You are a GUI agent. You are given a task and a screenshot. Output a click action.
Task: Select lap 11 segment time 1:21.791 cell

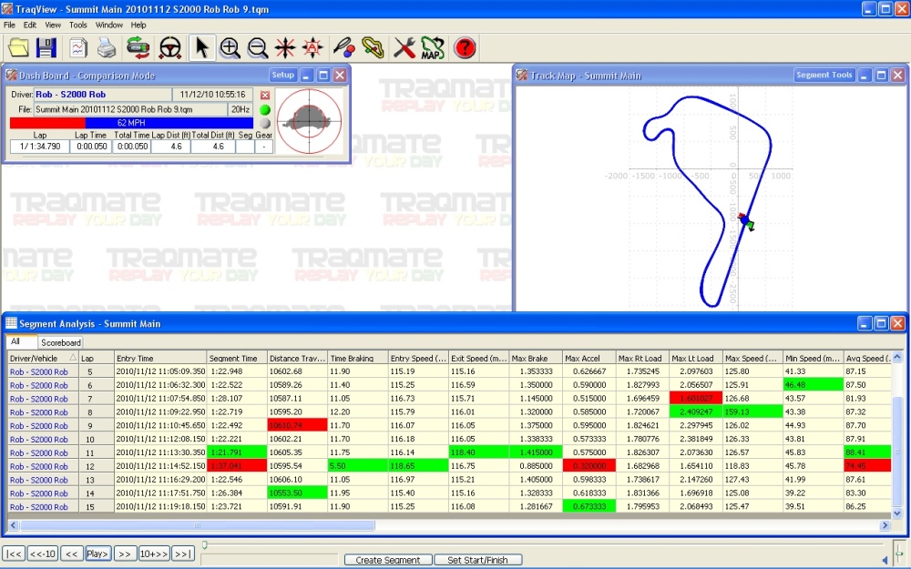[237, 452]
